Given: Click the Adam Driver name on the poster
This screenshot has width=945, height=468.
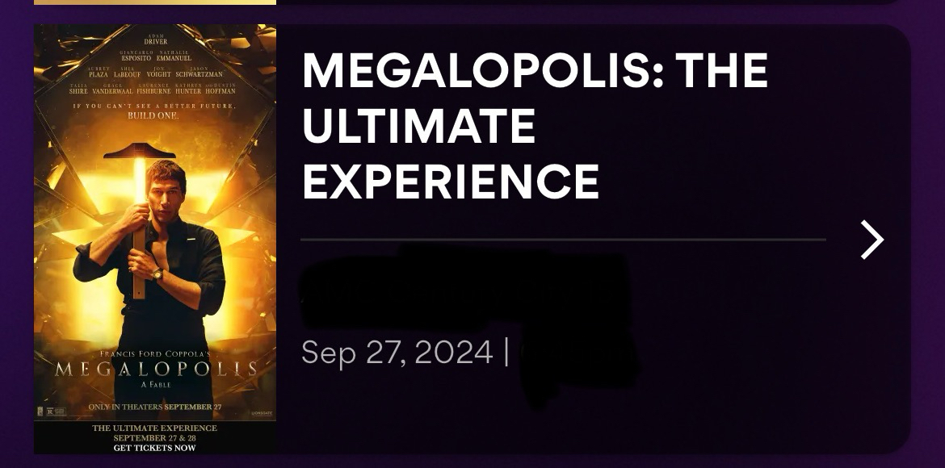Looking at the screenshot, I should click(x=155, y=40).
